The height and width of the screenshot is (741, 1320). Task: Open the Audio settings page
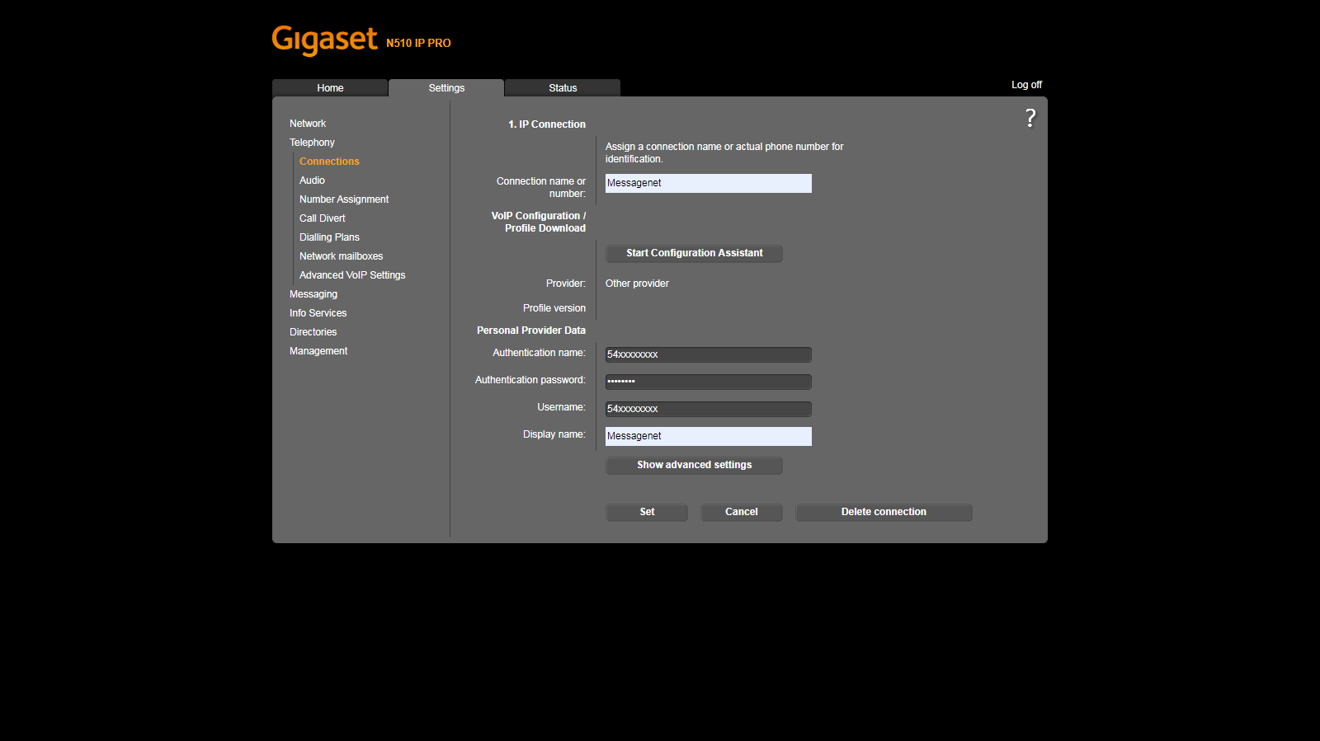coord(312,181)
